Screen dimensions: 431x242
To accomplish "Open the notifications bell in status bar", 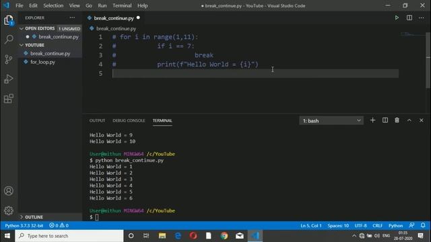I will [423, 225].
